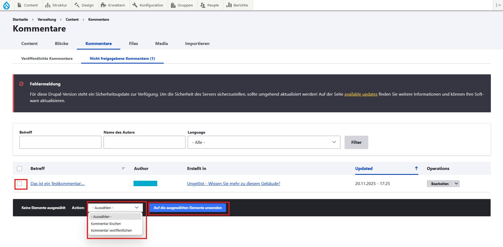Viewport: 503px width, 247px height.
Task: Follow the available updates link
Action: [x=361, y=94]
